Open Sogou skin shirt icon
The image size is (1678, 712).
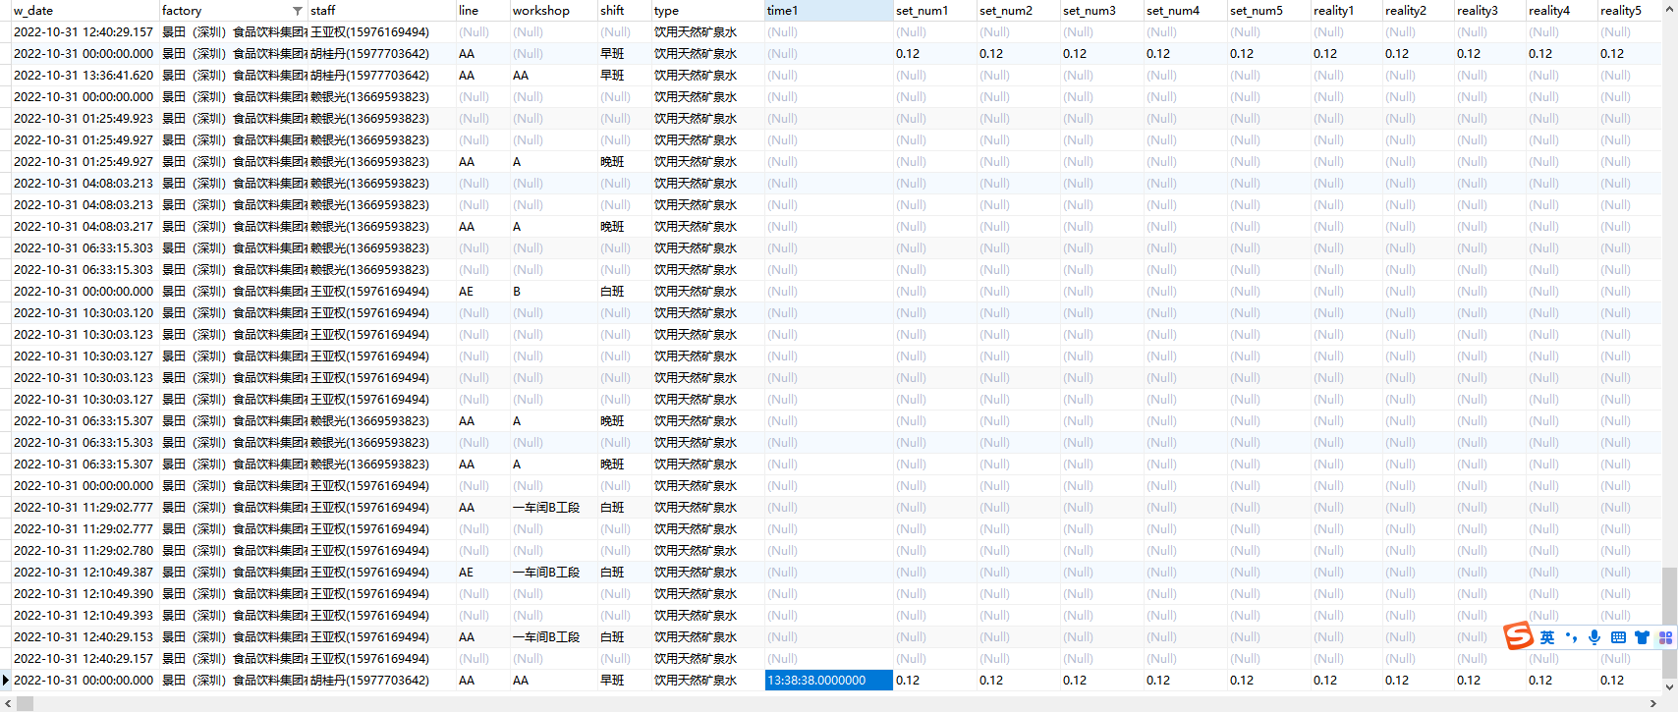[x=1642, y=637]
